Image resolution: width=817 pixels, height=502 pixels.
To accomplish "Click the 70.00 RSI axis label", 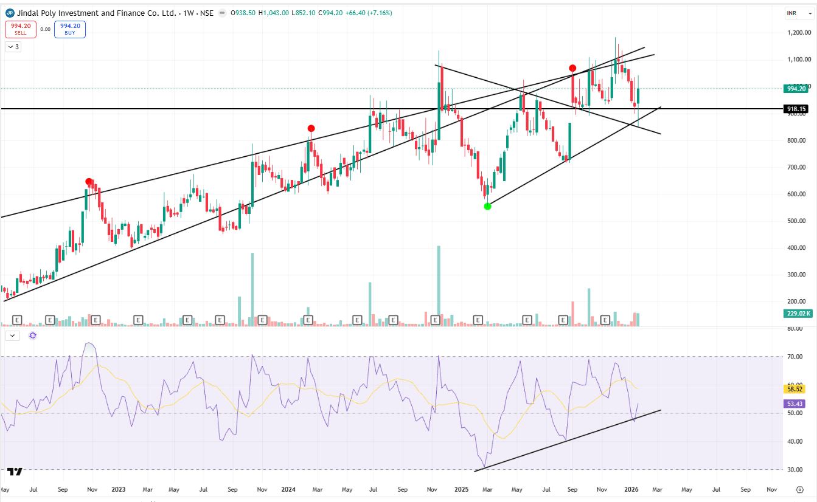I will coord(795,357).
